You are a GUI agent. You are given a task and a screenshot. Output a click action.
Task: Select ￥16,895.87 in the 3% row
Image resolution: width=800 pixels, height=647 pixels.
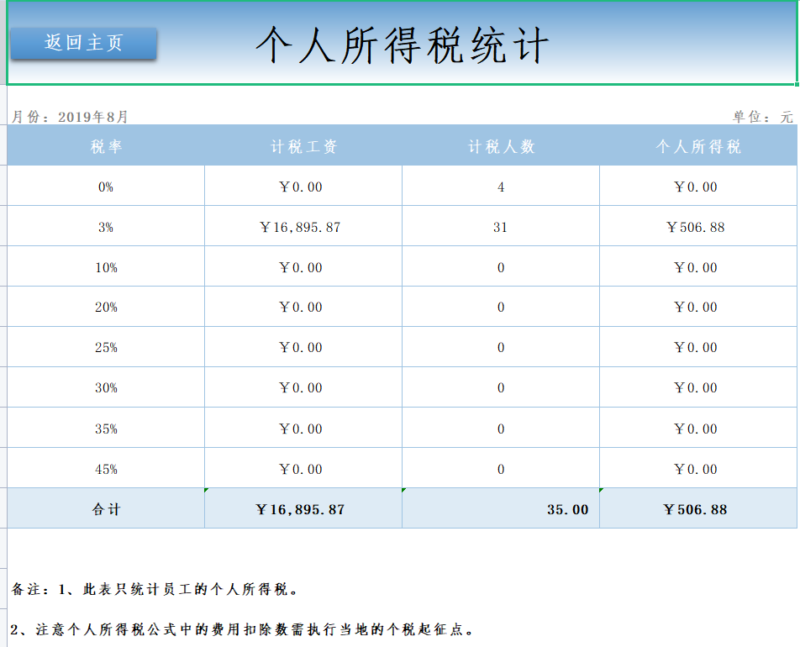point(303,227)
